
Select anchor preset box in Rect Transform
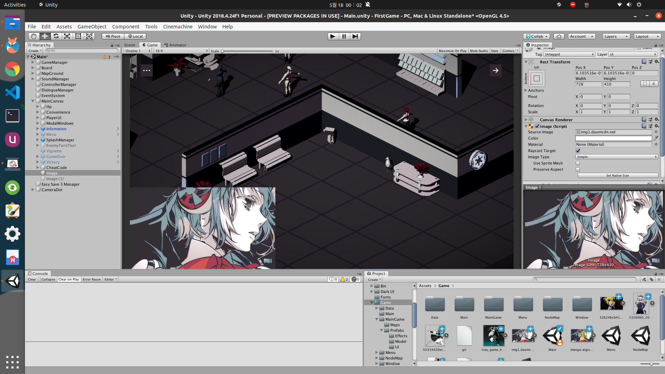click(537, 79)
